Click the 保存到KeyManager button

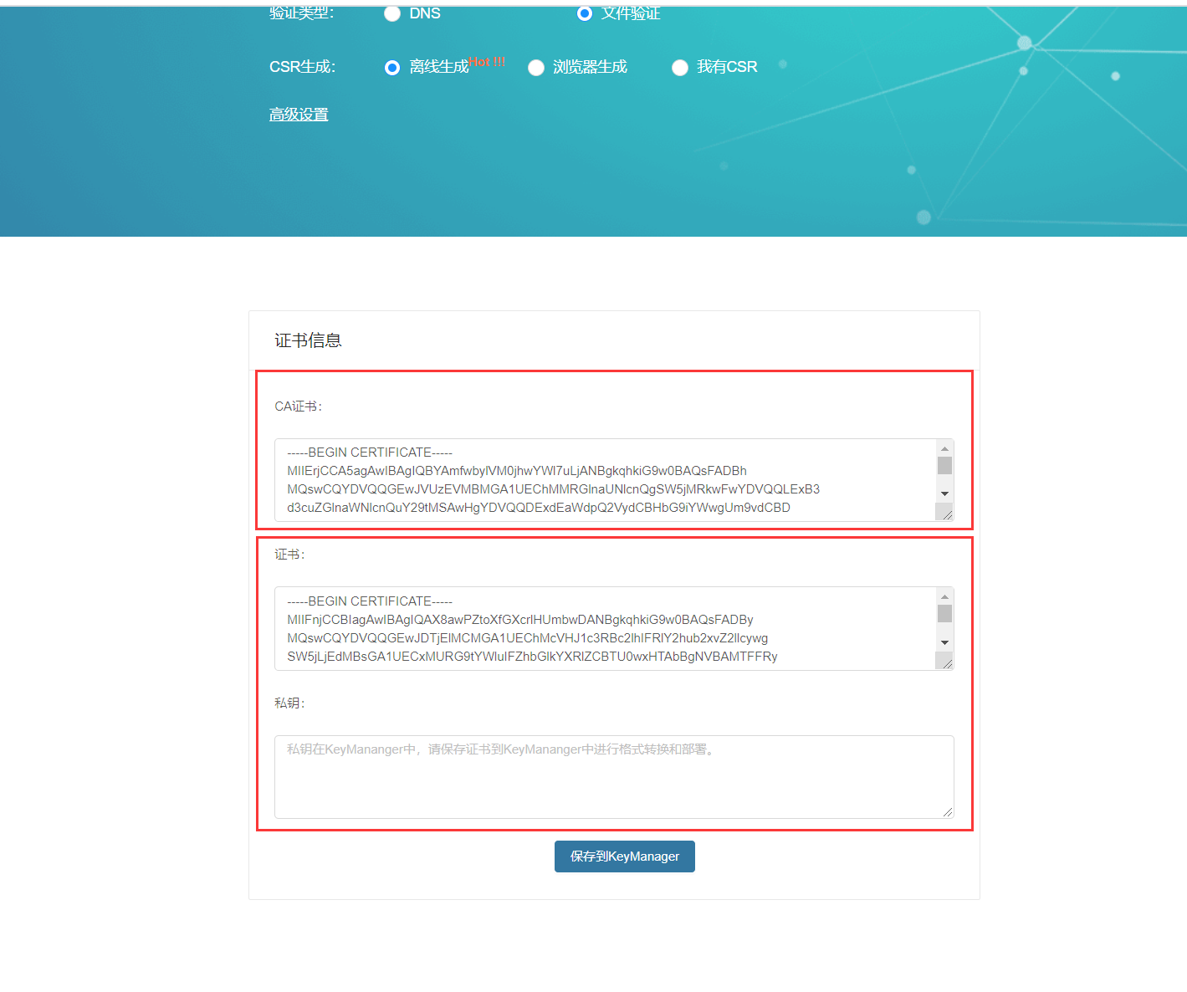624,856
